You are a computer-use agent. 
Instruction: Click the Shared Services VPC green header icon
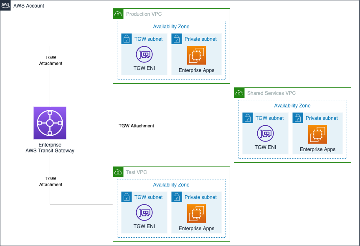coord(239,93)
